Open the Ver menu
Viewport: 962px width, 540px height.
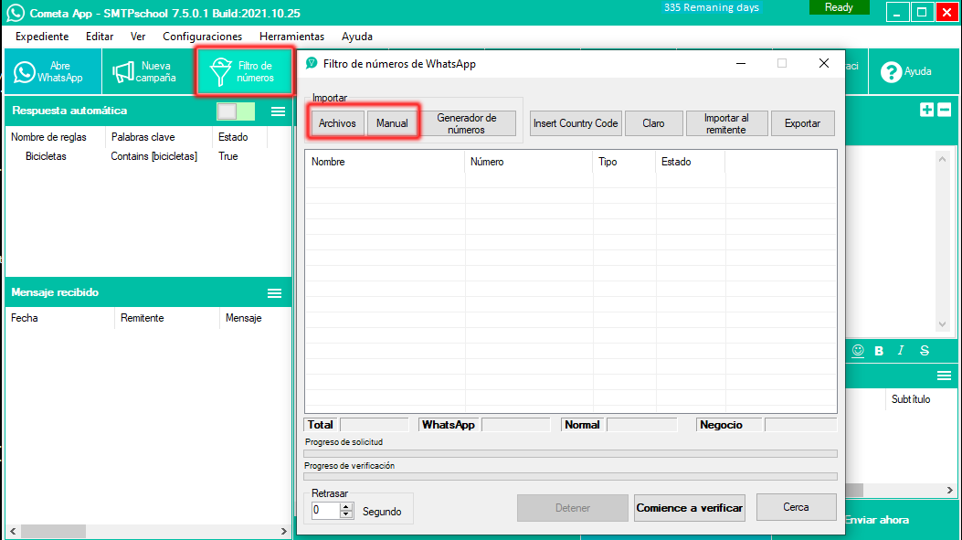[138, 37]
